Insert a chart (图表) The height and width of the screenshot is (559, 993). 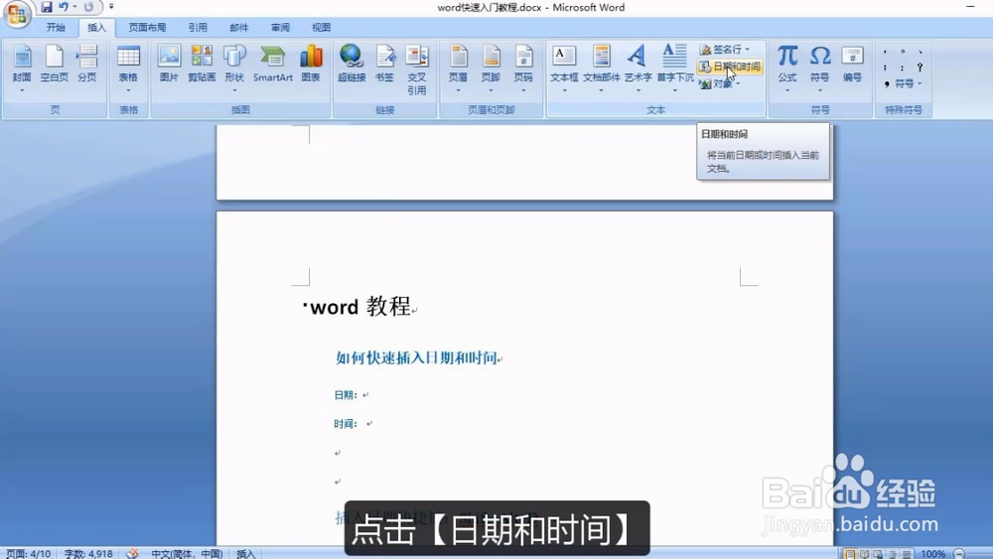click(311, 64)
